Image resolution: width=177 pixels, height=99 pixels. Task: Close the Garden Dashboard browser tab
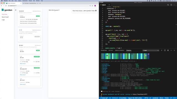click(21, 3)
